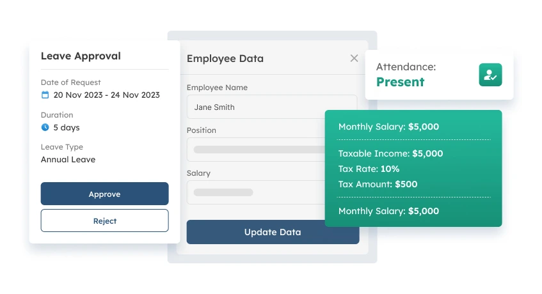The image size is (542, 294).
Task: Reject the leave request
Action: (104, 220)
